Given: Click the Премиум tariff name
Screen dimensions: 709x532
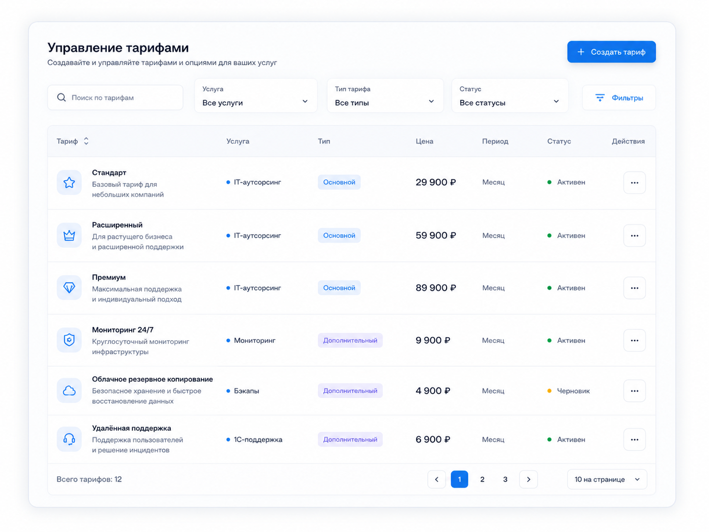Looking at the screenshot, I should point(109,277).
